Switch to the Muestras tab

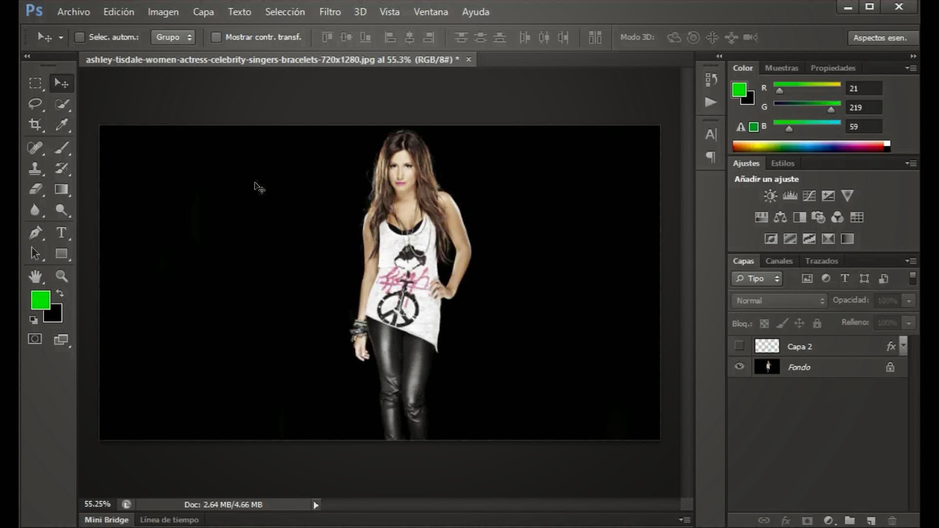pos(782,68)
